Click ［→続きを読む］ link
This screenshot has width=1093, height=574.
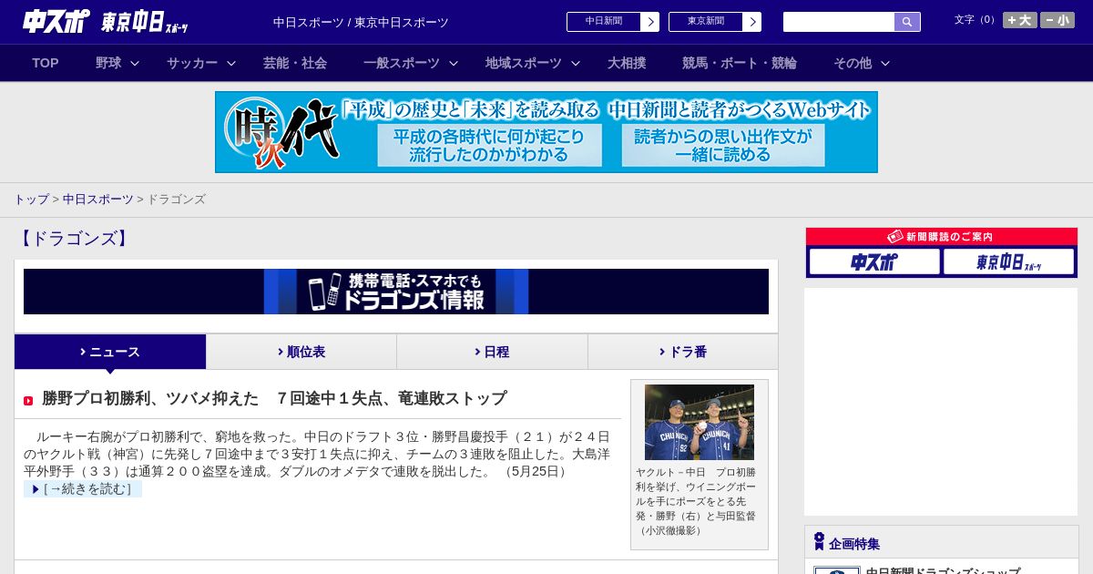click(x=83, y=489)
